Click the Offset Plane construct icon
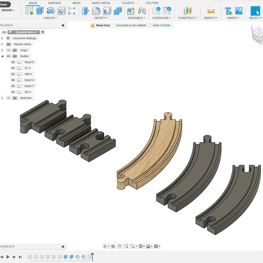 coord(187,11)
